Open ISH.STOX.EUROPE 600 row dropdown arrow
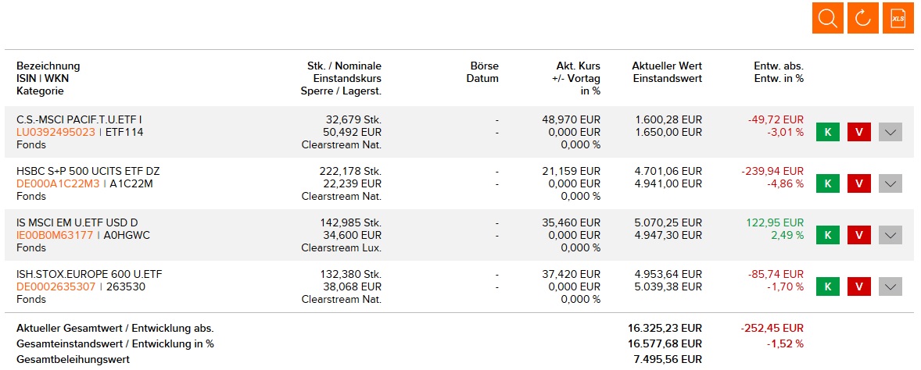 click(x=891, y=286)
